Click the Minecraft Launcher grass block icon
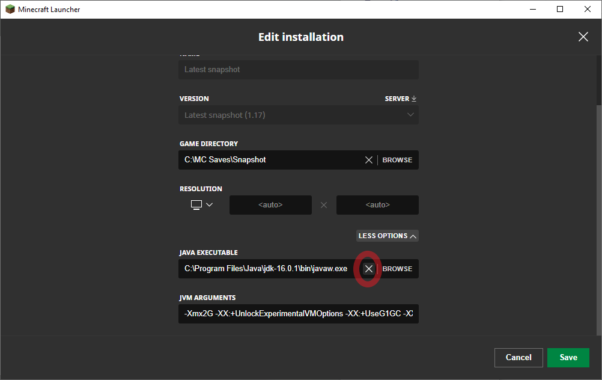Image resolution: width=602 pixels, height=380 pixels. click(10, 9)
